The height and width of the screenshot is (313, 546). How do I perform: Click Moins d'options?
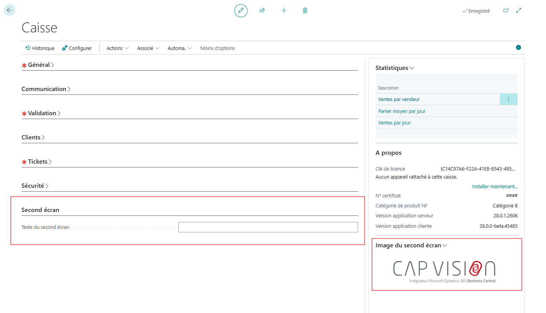[217, 48]
